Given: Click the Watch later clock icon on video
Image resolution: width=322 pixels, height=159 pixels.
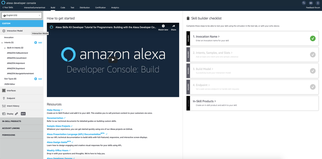Looking at the screenshot, I should coord(163,26).
